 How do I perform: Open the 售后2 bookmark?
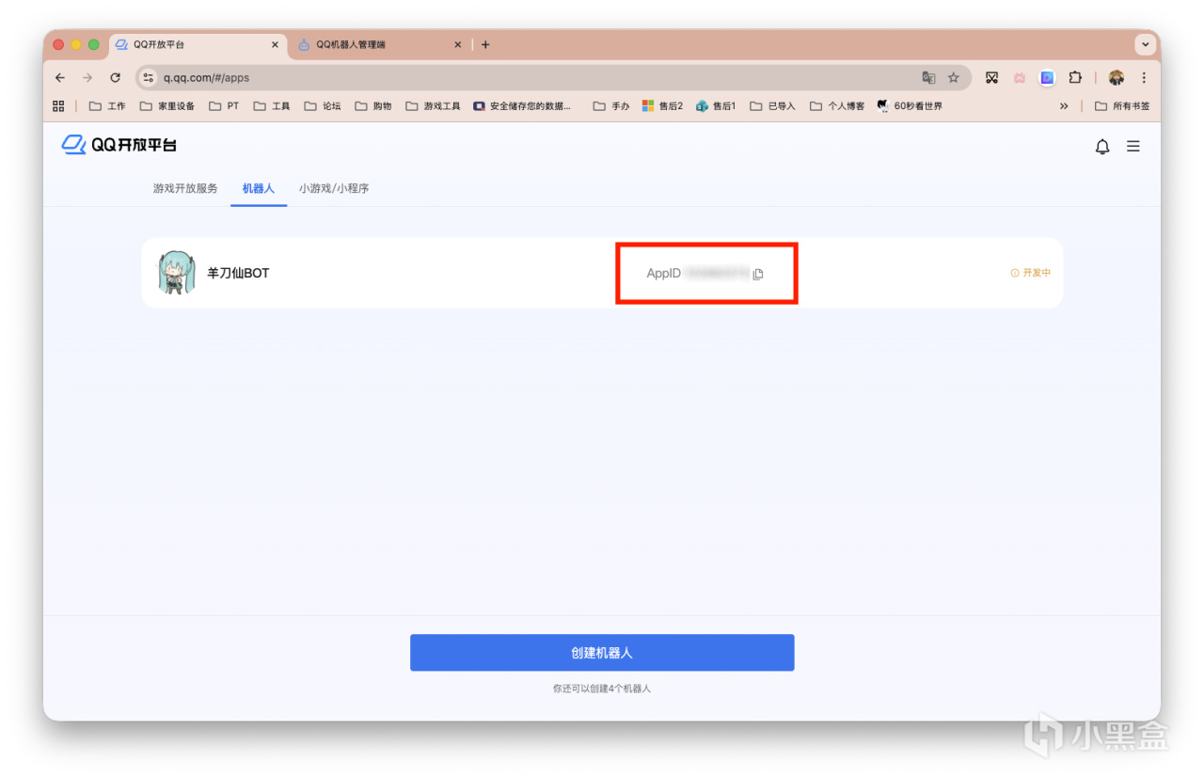pos(662,106)
